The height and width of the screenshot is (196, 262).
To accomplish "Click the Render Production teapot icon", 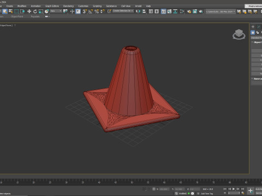I will [x=201, y=11].
